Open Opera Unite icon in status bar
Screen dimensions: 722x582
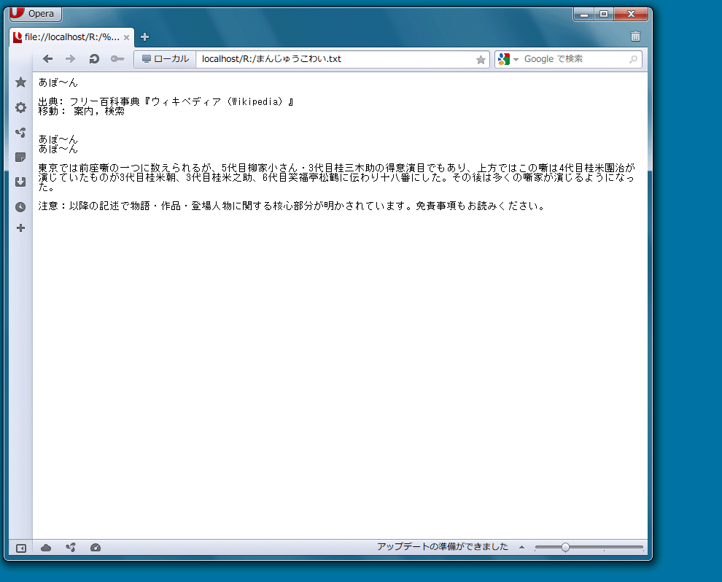coord(71,548)
